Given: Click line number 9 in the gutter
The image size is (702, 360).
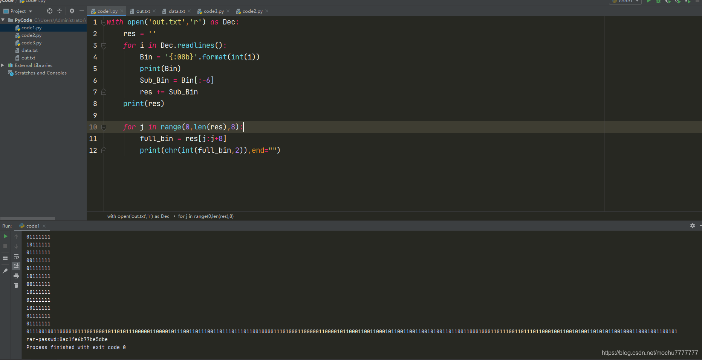Looking at the screenshot, I should [95, 115].
